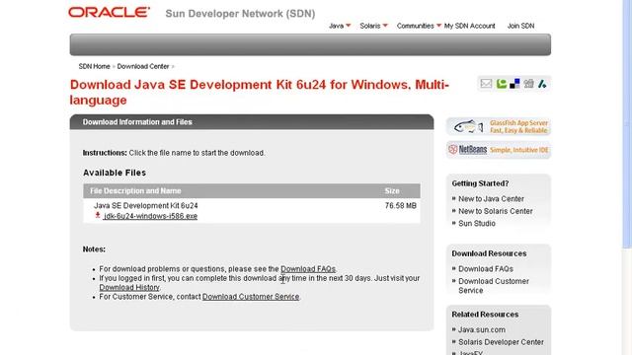This screenshot has height=355, width=632.
Task: Share page via Slashdot icon
Action: [542, 84]
